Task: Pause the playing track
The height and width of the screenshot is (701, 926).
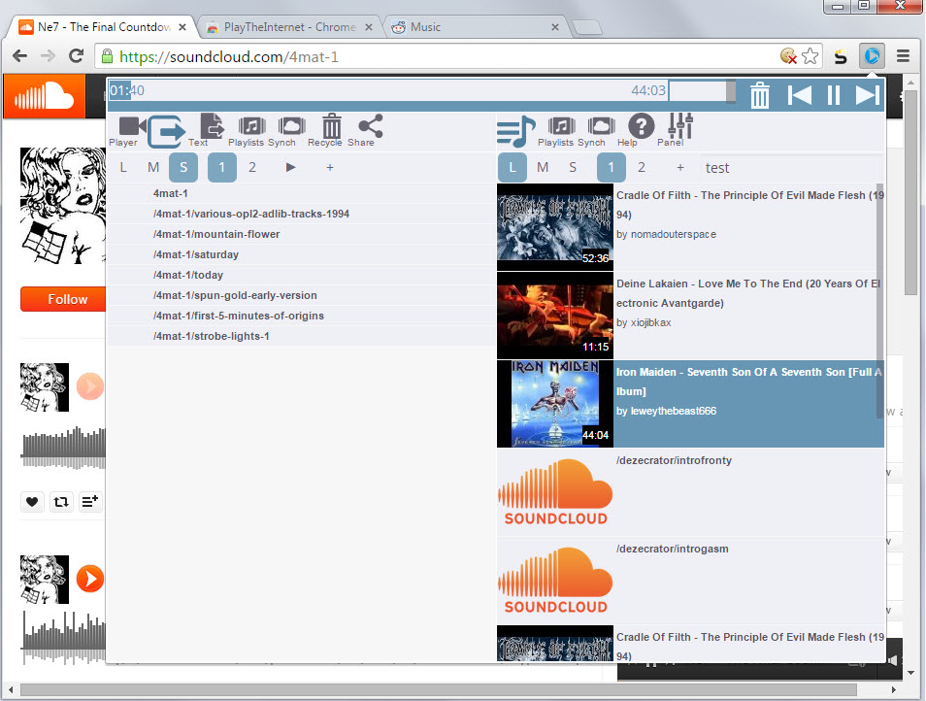Action: pos(833,95)
